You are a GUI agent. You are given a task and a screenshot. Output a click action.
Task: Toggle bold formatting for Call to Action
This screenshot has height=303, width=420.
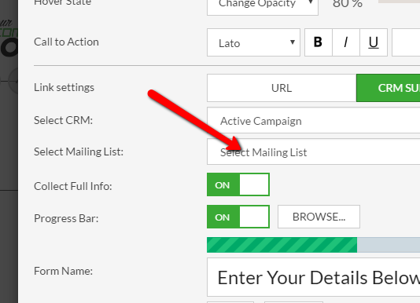click(319, 42)
